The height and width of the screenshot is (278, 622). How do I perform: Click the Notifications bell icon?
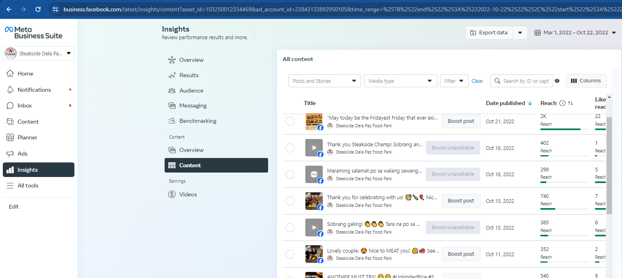click(x=10, y=90)
